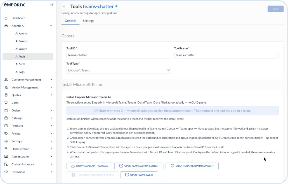The image size is (288, 184).
Task: Expand the Extensions chevron
Action: (x=51, y=172)
